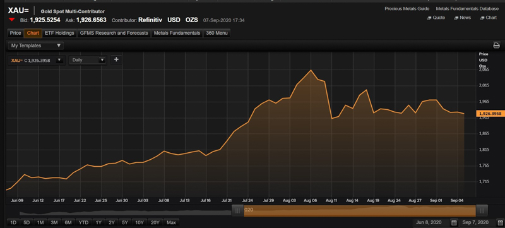Click the Aug 06 date axis label
Viewport: 505px width, 228px height.
[310, 200]
